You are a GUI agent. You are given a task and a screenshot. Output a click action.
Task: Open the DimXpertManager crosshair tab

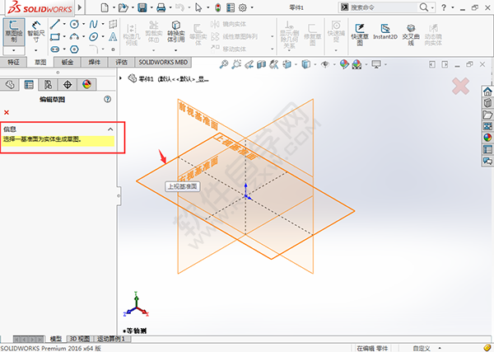pos(68,85)
